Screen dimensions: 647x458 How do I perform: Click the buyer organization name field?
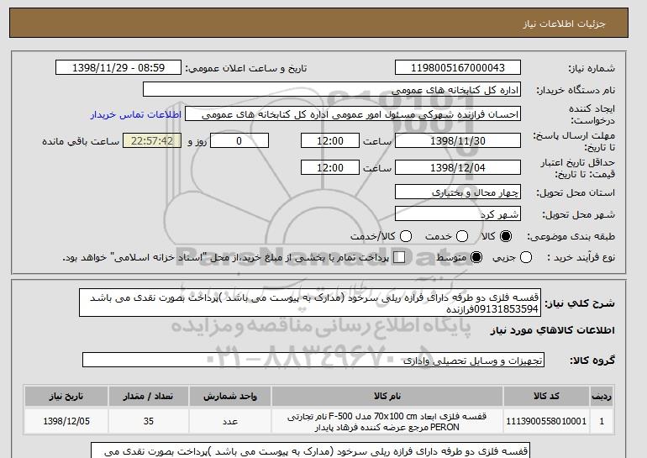332,90
